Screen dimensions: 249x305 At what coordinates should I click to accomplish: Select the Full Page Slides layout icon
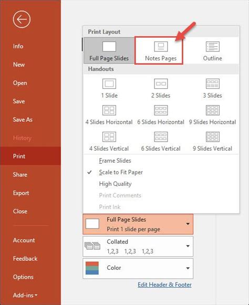[109, 47]
